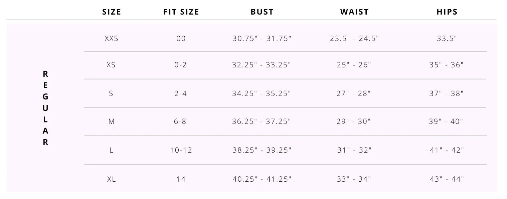Select the FIT SIZE column header

(181, 12)
